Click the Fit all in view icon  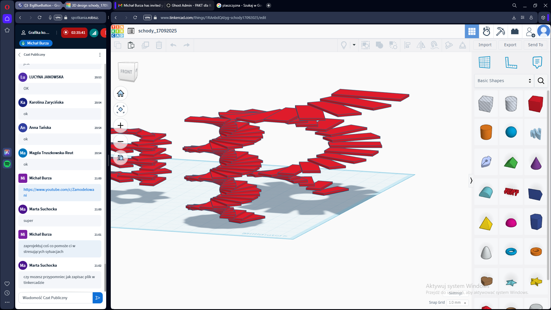[121, 109]
